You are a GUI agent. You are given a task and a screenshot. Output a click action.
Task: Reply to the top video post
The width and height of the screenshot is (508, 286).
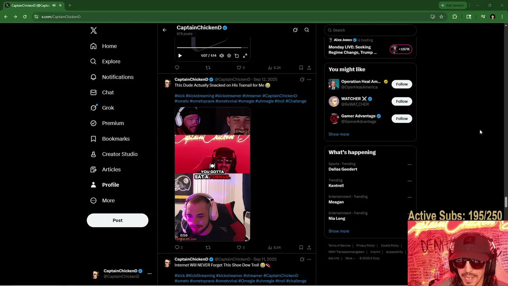coord(177,68)
